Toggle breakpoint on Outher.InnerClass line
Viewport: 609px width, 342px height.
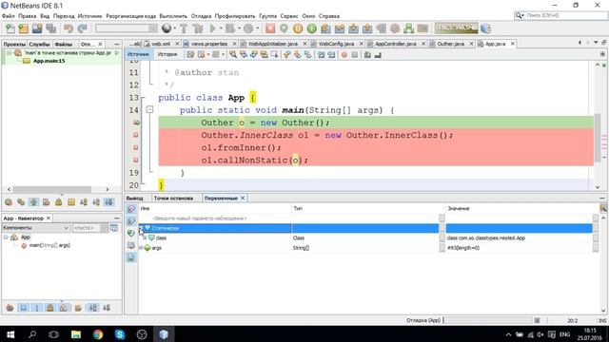(x=136, y=135)
